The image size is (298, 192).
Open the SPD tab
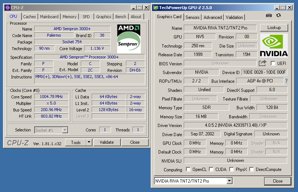(x=86, y=17)
